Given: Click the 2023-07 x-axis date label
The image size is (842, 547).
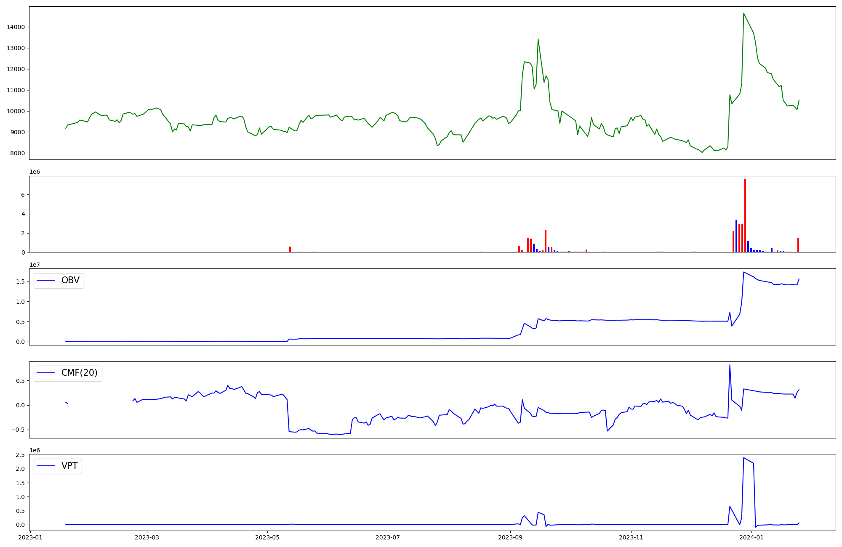Looking at the screenshot, I should pyautogui.click(x=387, y=537).
